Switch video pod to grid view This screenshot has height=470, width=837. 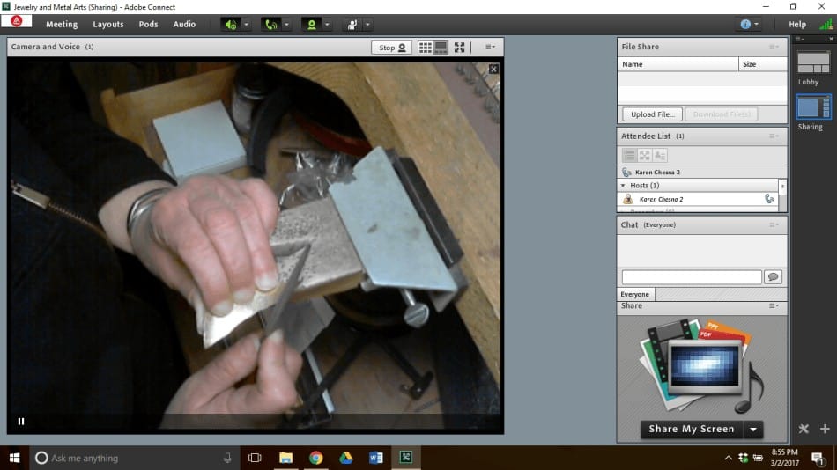pos(426,48)
